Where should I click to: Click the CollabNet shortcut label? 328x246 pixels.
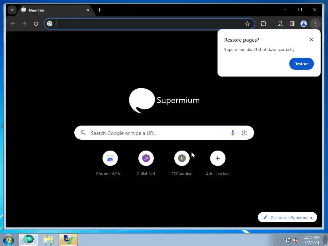146,174
